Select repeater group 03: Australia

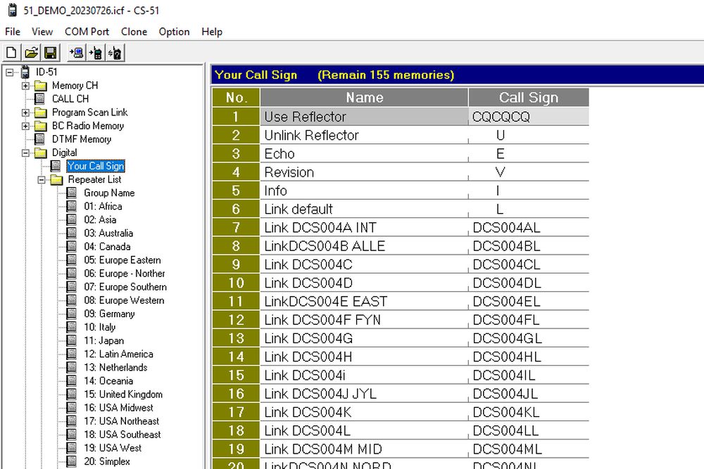click(108, 233)
